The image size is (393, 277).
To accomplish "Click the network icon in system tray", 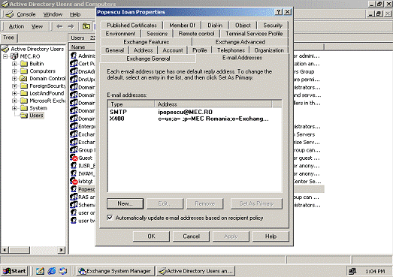I will [352, 271].
